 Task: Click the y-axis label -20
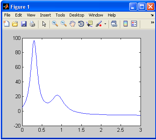pos(17,126)
